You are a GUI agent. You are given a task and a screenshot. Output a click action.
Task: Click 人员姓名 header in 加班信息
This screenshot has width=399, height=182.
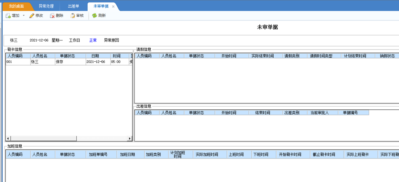click(43, 154)
